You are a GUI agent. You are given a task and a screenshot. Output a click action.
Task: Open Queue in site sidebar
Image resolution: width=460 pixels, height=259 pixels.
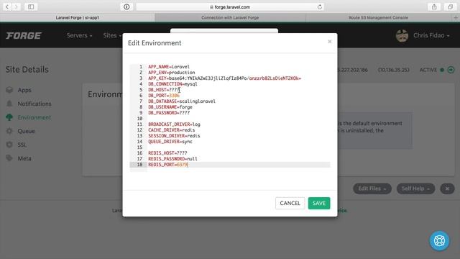click(x=26, y=131)
